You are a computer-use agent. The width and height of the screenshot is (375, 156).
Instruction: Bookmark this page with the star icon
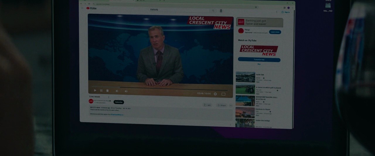tap(256, 7)
